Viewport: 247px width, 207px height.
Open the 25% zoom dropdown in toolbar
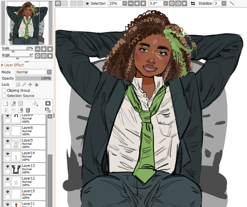coord(125,4)
